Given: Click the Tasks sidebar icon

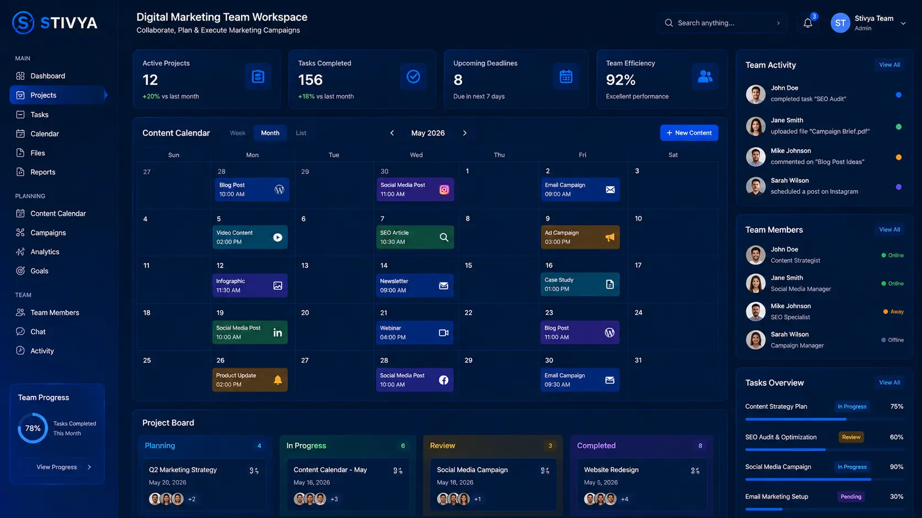Looking at the screenshot, I should click(x=20, y=114).
